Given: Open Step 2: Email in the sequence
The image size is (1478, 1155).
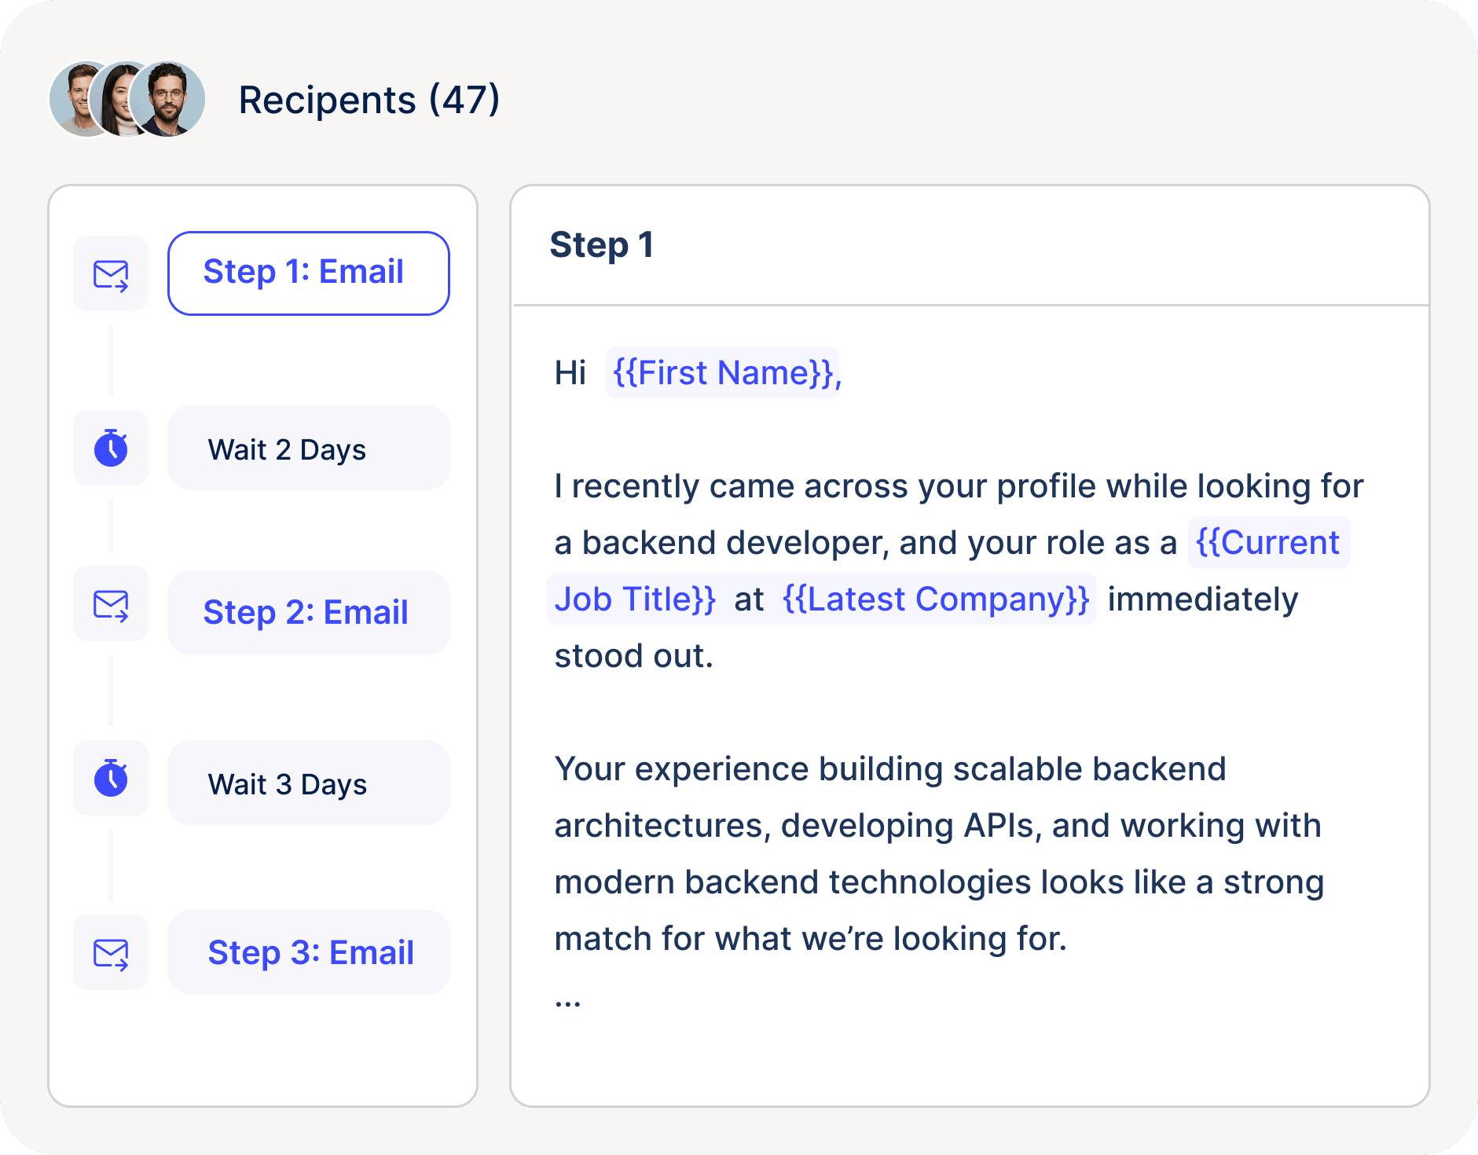Looking at the screenshot, I should coord(308,612).
